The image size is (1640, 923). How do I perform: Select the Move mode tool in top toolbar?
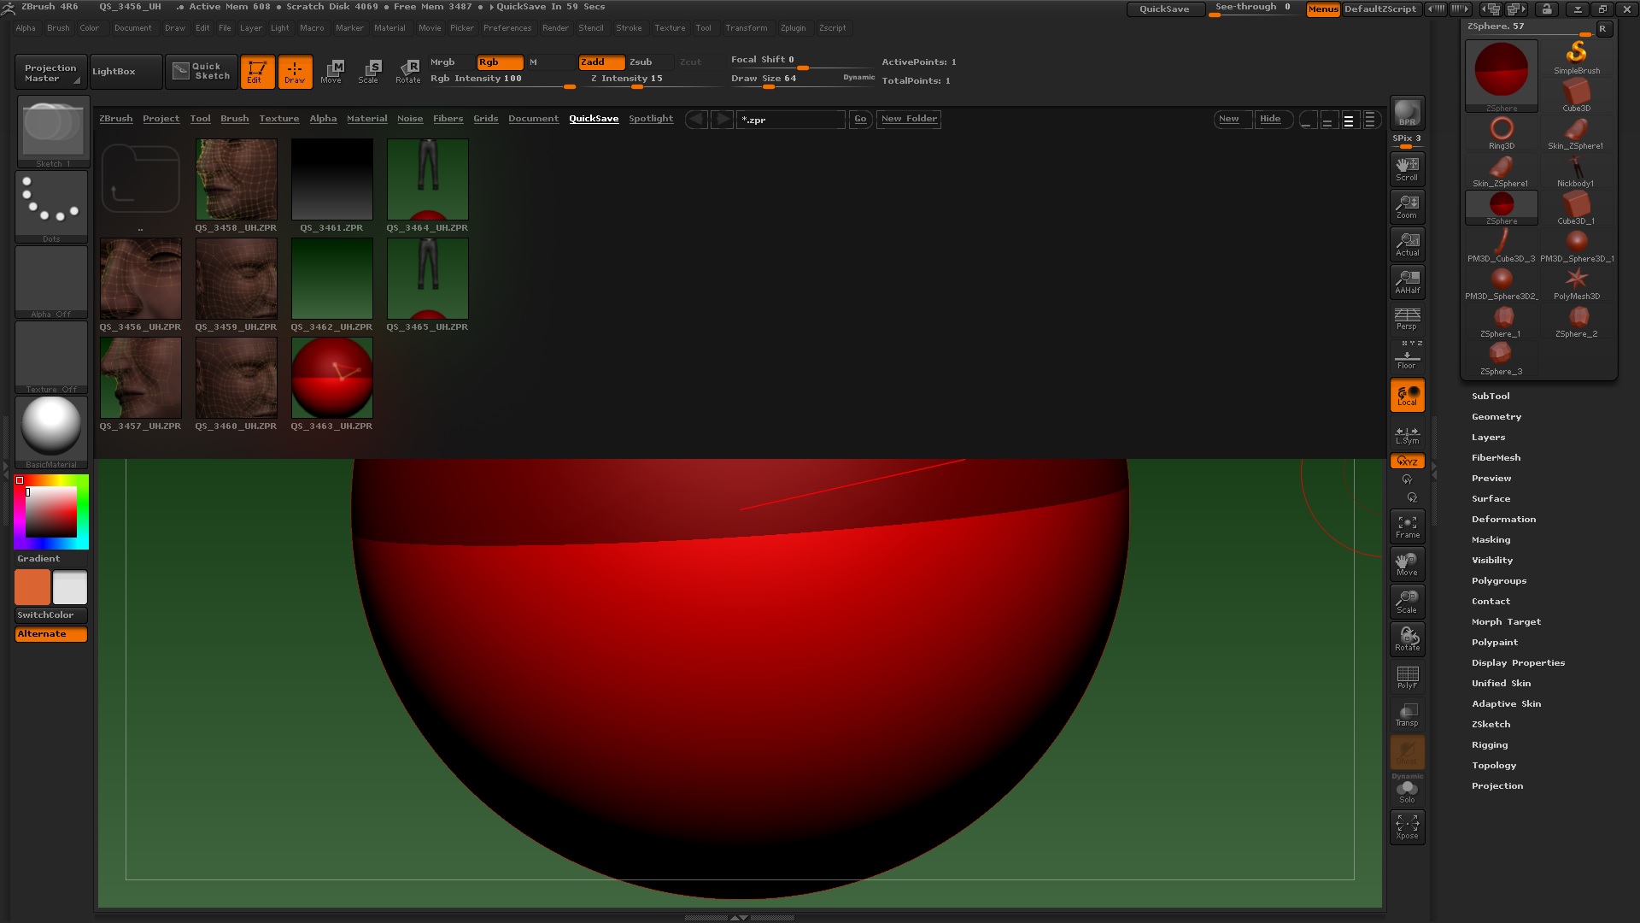click(x=331, y=72)
